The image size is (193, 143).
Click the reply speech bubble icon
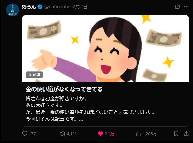point(25,134)
